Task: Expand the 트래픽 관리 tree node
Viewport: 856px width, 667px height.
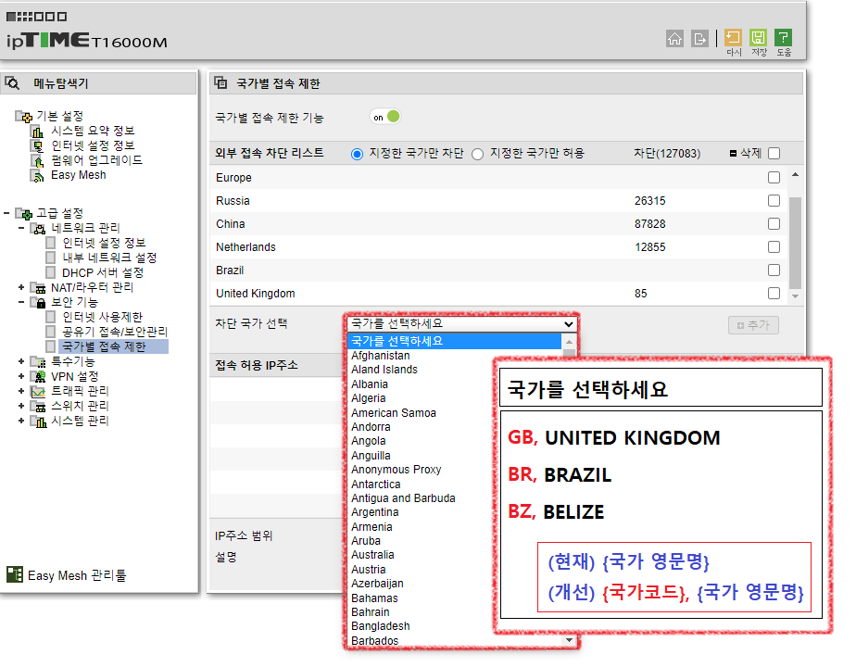Action: tap(20, 391)
